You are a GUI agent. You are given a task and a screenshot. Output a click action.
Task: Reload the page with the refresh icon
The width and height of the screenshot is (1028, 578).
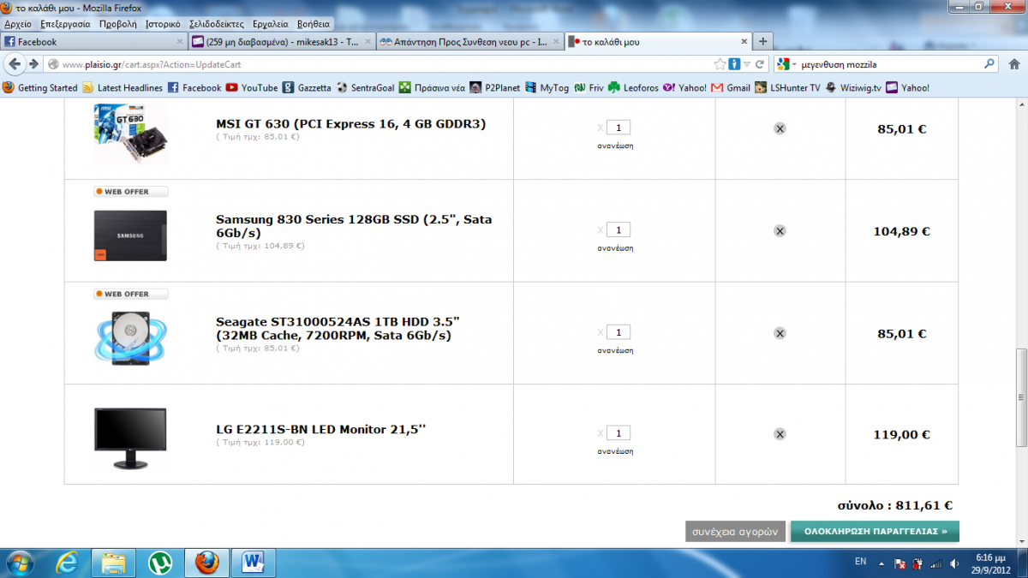coord(759,64)
